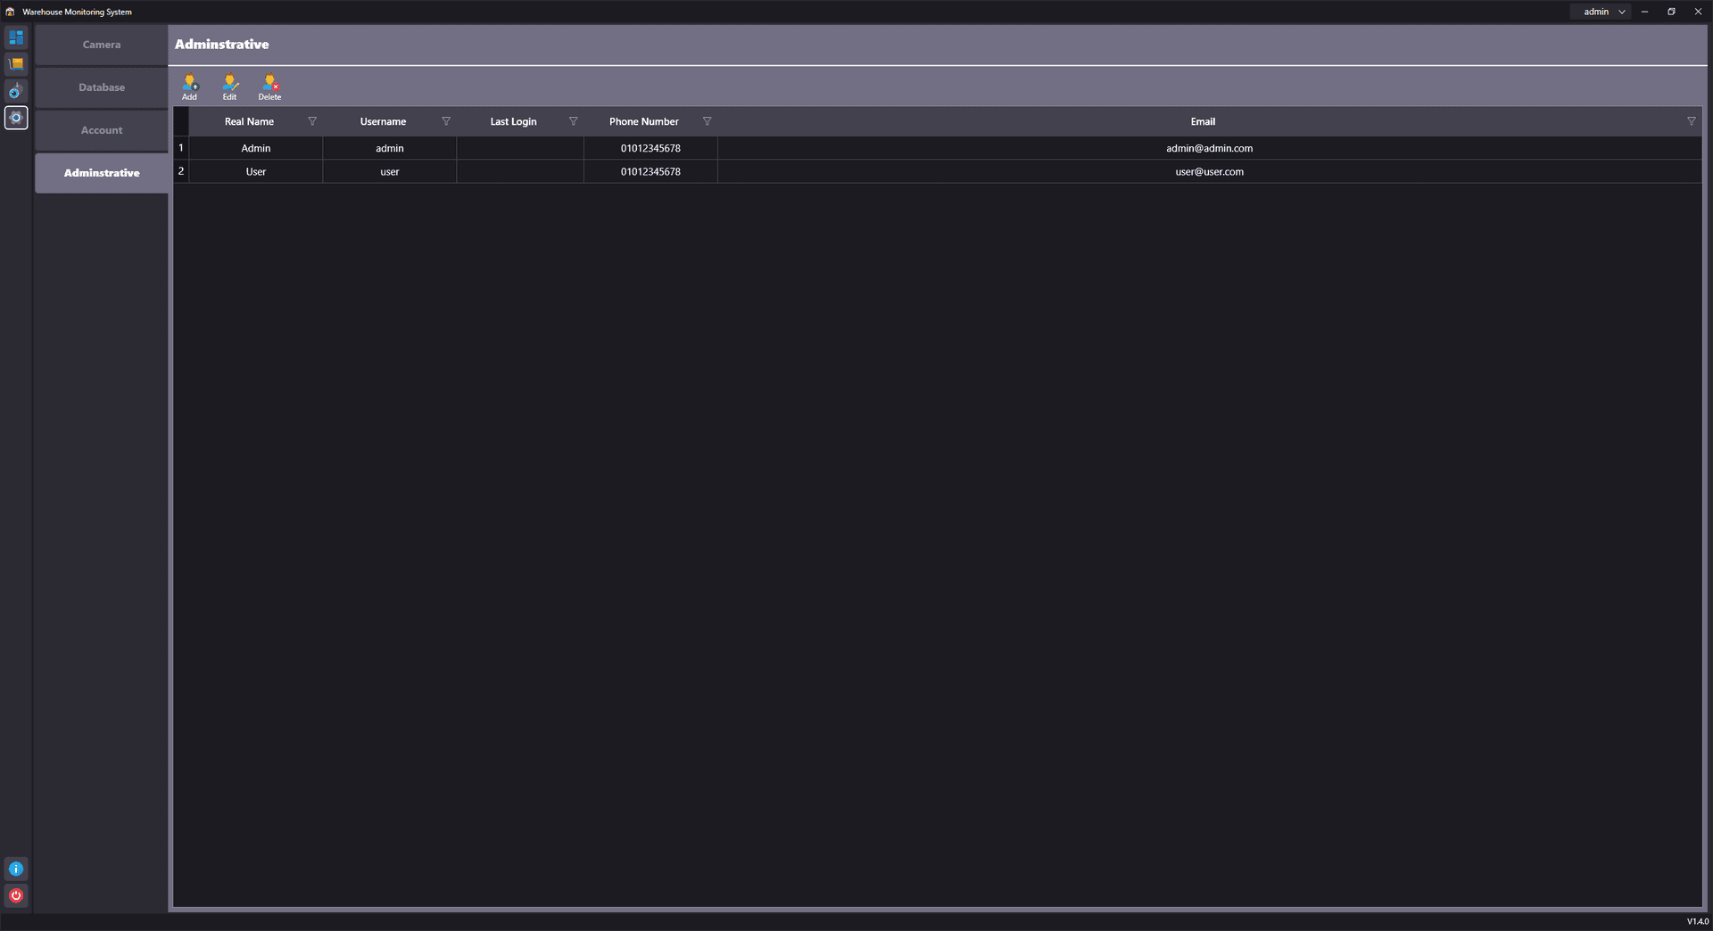Open the Phone Number column filter
Viewport: 1713px width, 931px height.
pos(707,121)
